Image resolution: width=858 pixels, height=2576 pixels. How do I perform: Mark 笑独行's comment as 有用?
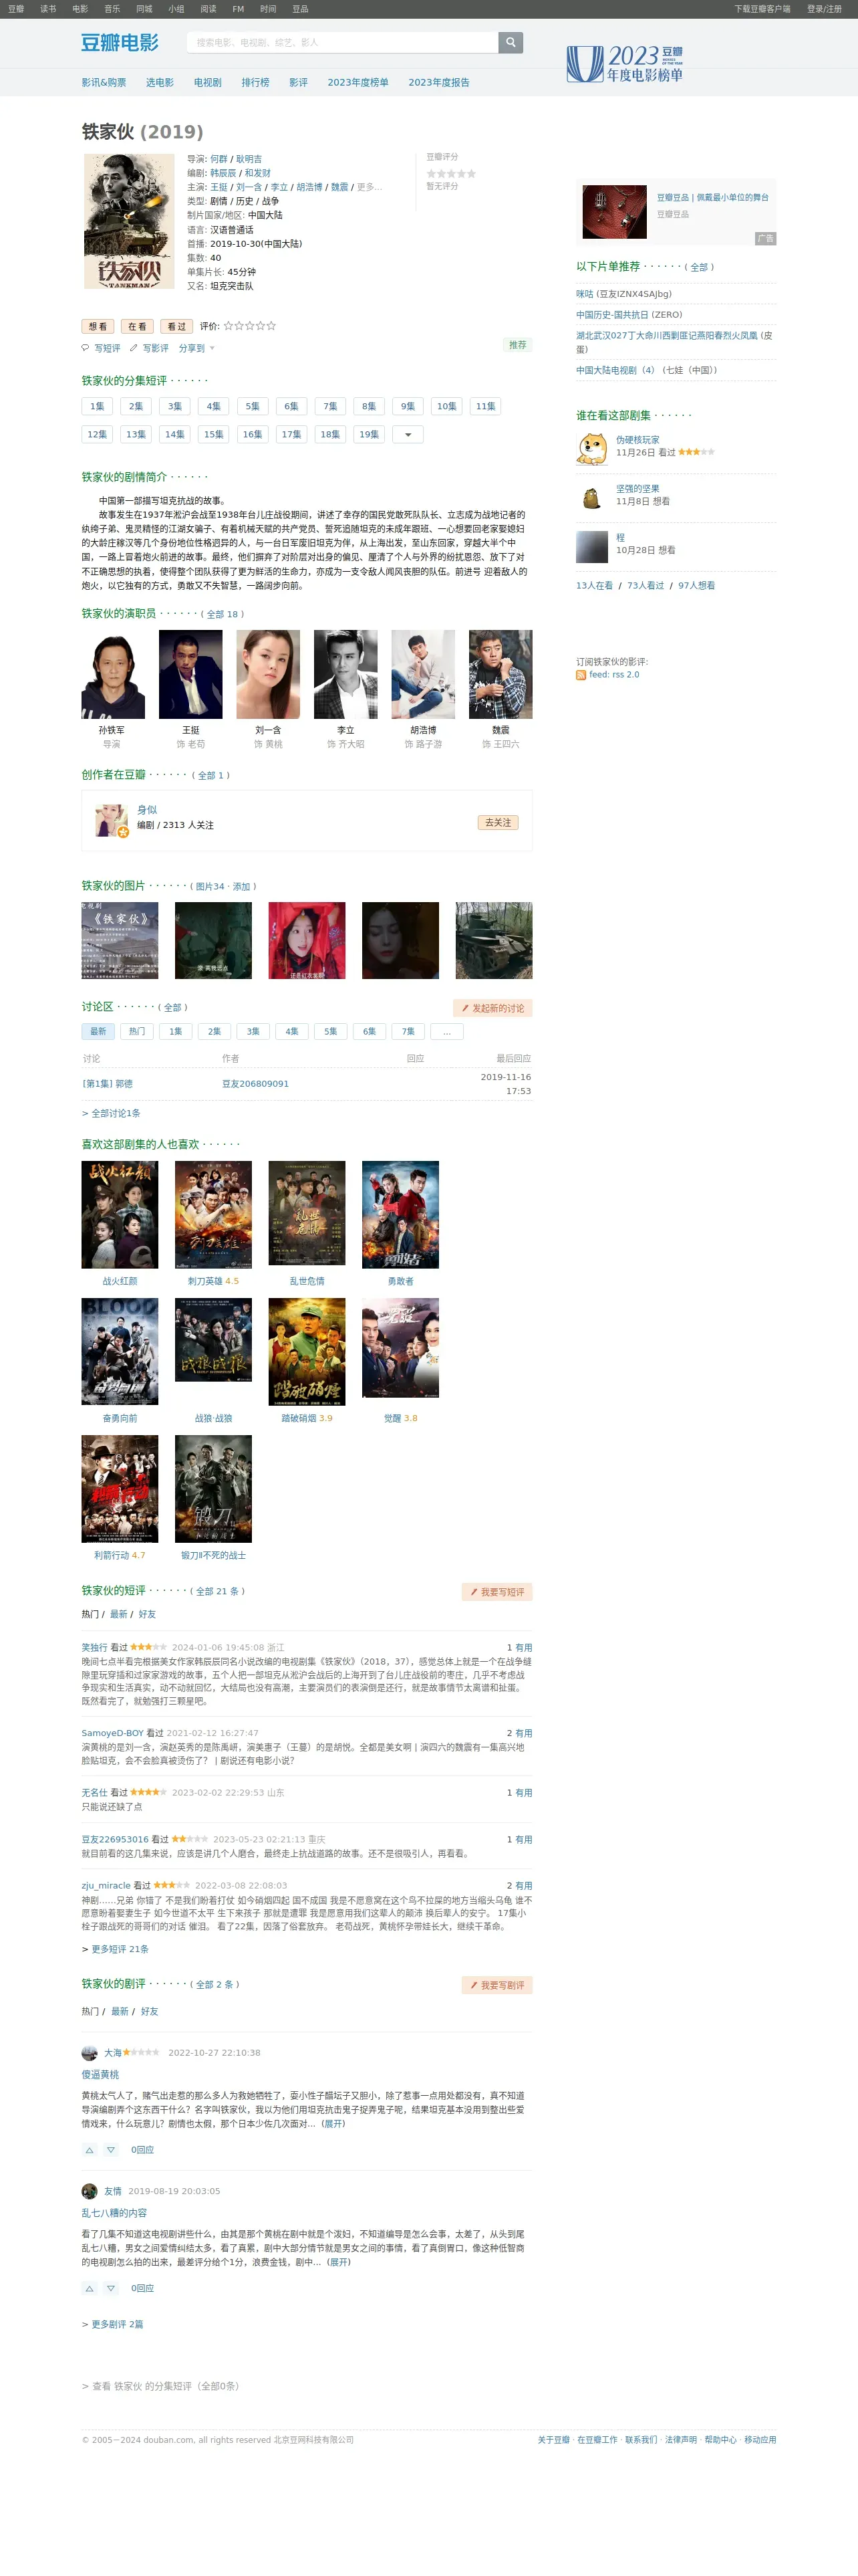(x=523, y=1647)
